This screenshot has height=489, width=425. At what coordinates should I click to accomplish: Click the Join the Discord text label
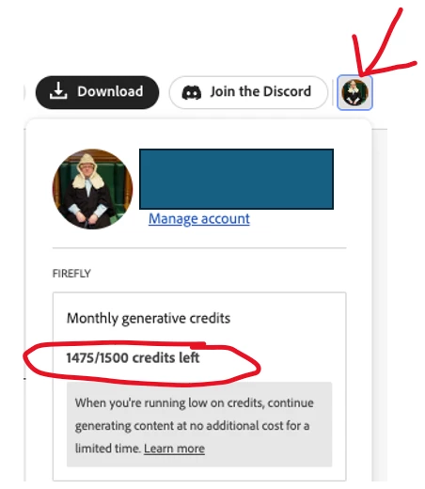coord(260,91)
